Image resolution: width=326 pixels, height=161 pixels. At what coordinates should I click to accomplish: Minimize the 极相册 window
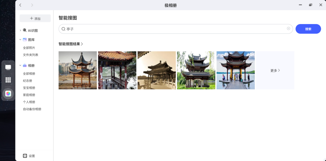tap(301, 5)
